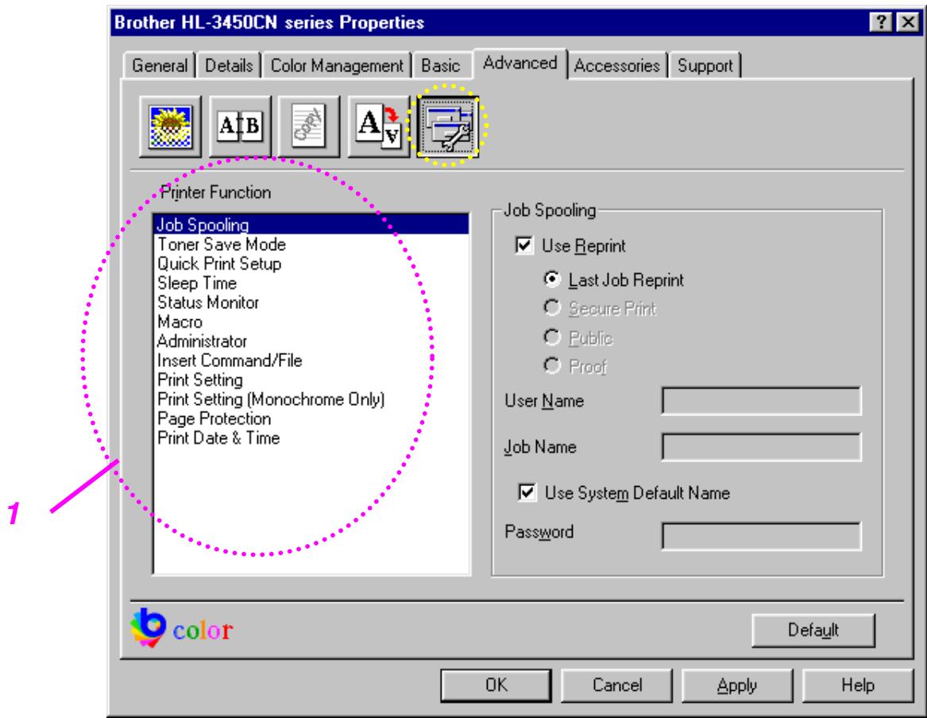Image resolution: width=927 pixels, height=718 pixels.
Task: Open the Print Quality sunflower icon
Action: [x=170, y=125]
